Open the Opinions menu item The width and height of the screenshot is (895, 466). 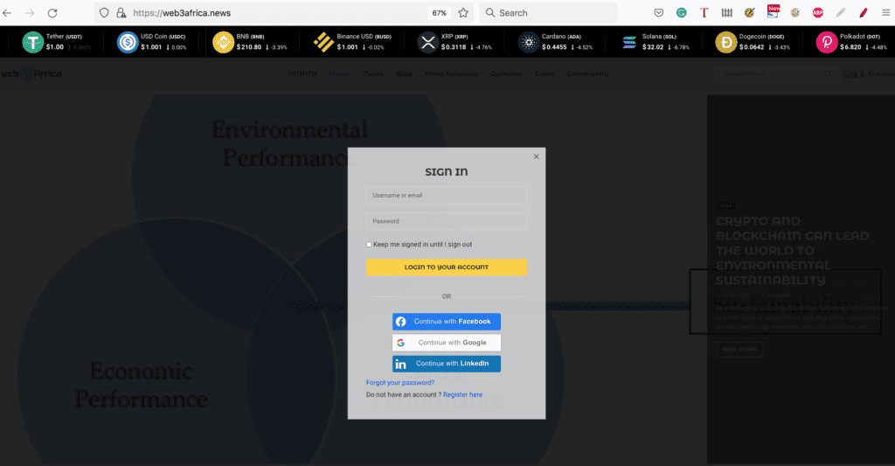coord(506,73)
